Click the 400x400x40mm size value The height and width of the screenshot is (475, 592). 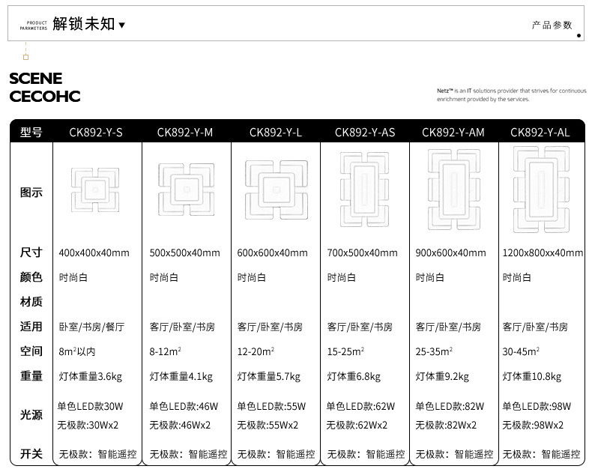(x=94, y=252)
